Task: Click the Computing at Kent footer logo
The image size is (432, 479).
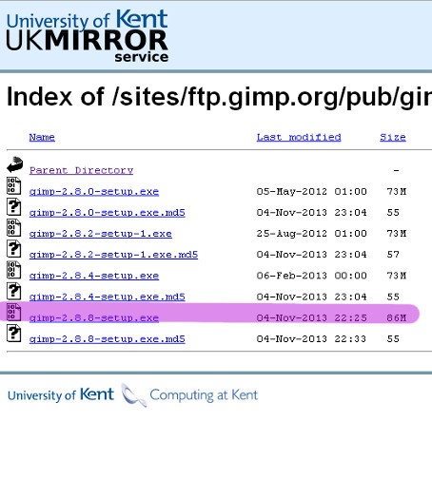Action: tap(189, 395)
